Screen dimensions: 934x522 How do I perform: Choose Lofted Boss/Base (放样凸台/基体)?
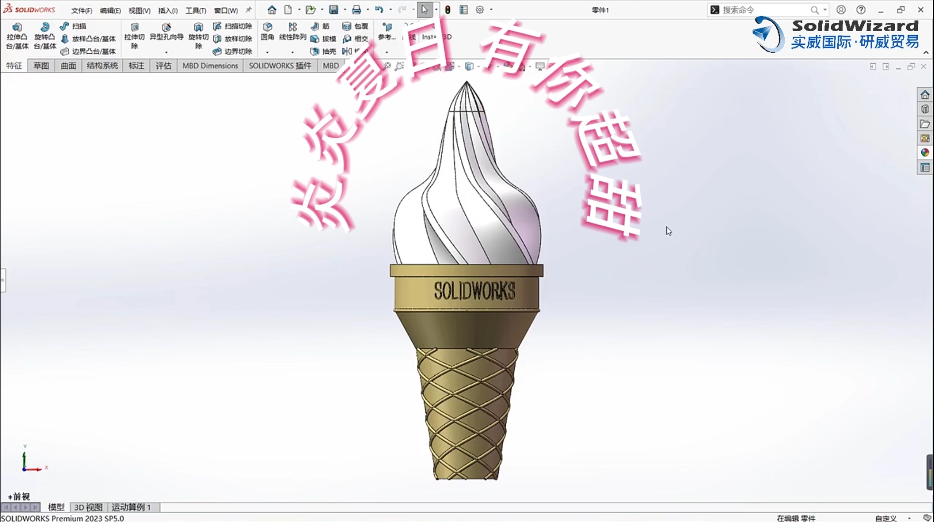pyautogui.click(x=88, y=39)
